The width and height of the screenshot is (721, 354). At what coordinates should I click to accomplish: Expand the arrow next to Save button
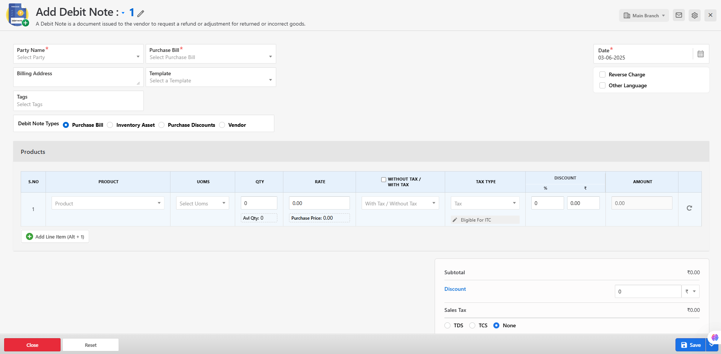711,345
